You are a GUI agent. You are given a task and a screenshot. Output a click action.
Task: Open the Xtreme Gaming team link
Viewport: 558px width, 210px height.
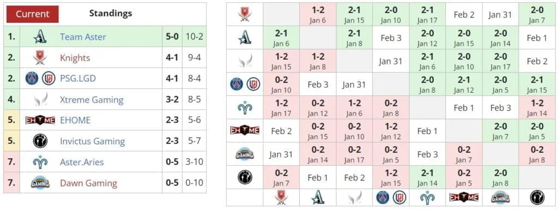coord(92,99)
